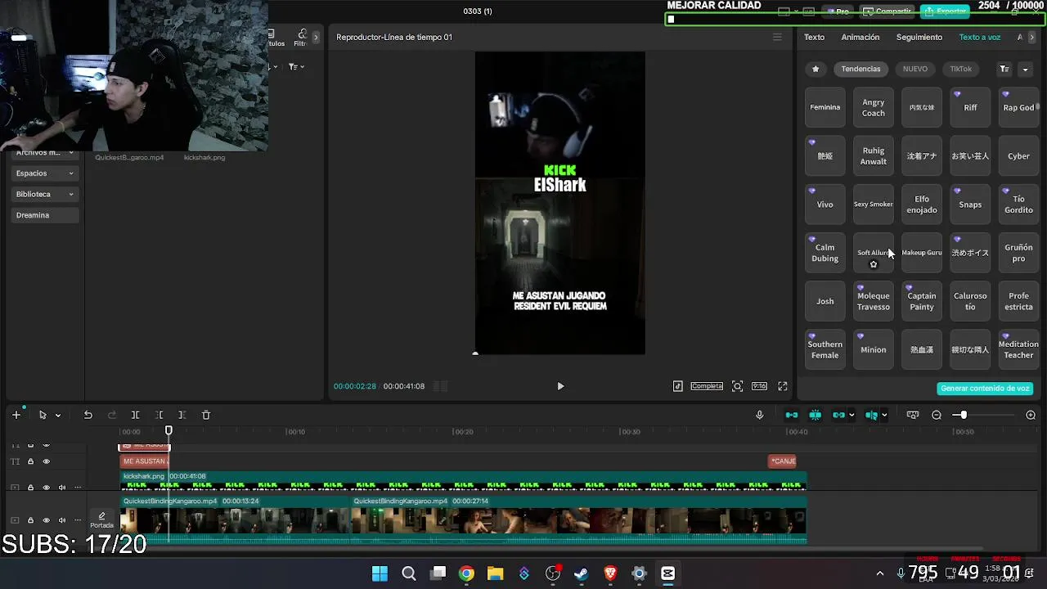Undo the last timeline edit
This screenshot has height=589, width=1047.
click(x=88, y=415)
